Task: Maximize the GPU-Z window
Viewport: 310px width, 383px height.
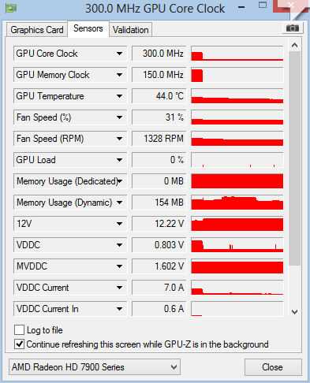Action: coord(263,6)
